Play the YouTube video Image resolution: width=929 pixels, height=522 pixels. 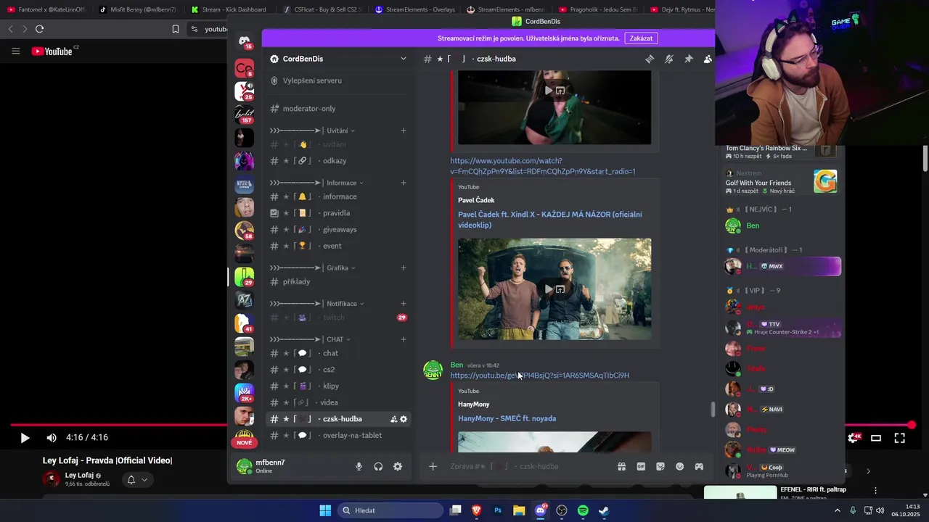25,438
